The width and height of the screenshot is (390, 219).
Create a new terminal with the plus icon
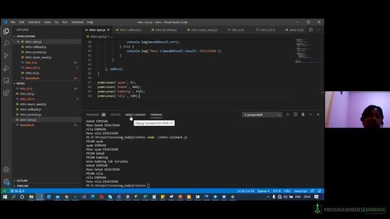click(288, 114)
